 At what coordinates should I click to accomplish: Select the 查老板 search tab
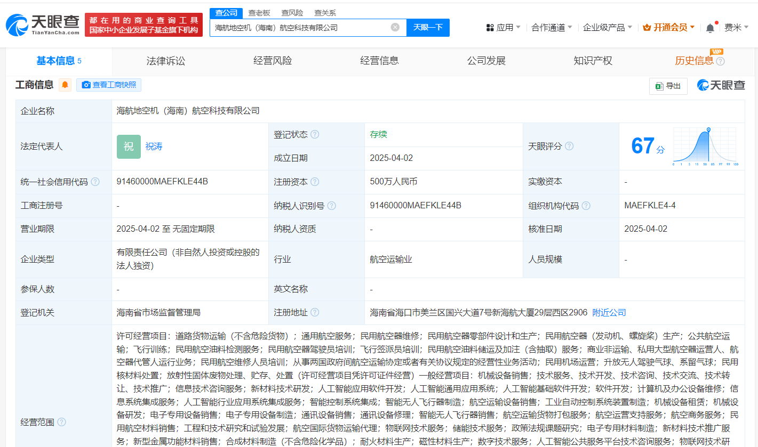point(259,13)
